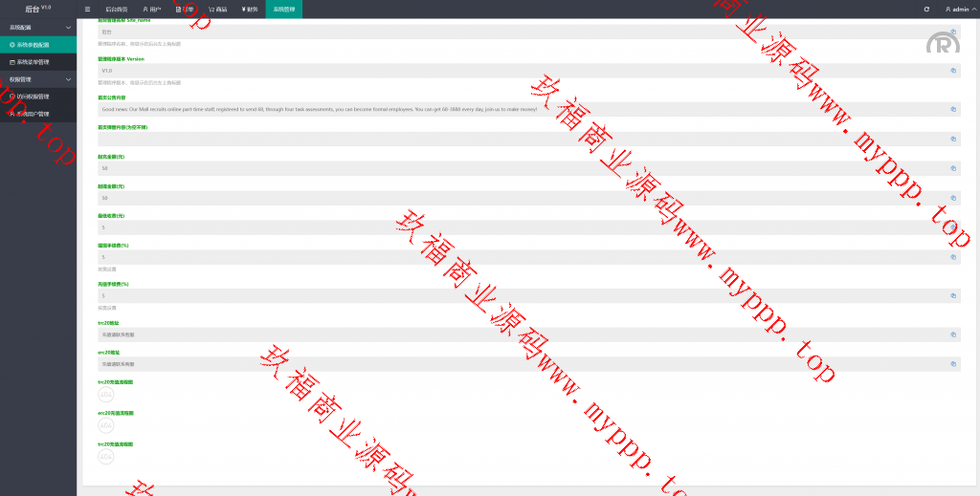Viewport: 980px width, 496px height.
Task: Click the refresh icon in top bar
Action: coord(926,9)
